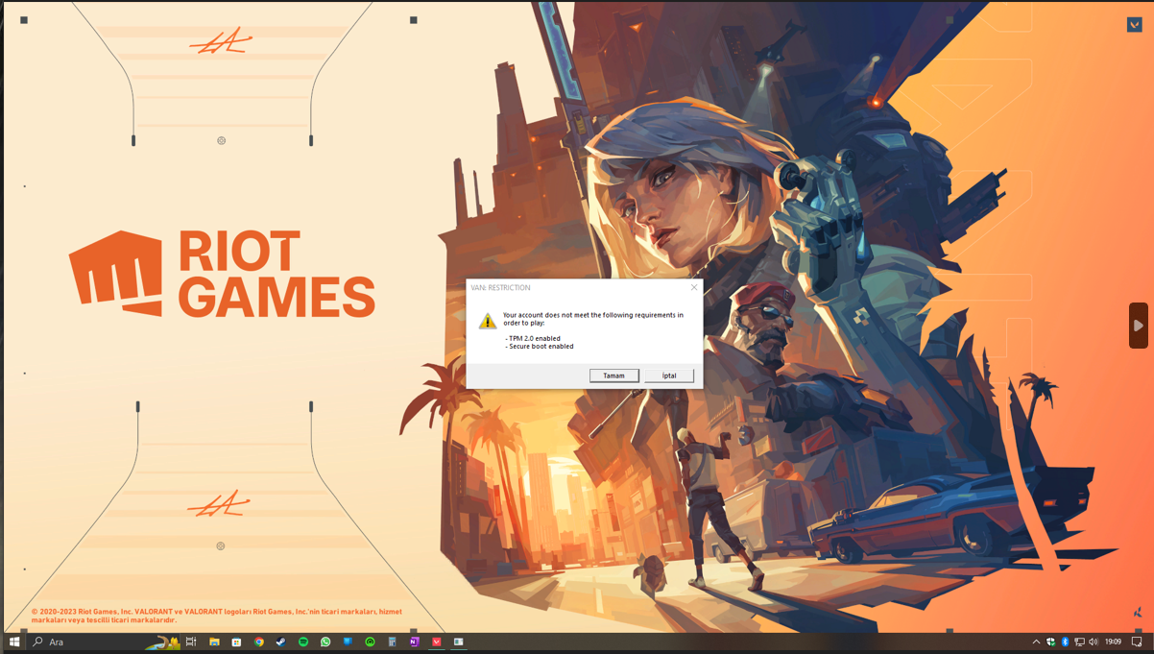Click the yellow warning triangle icon
Image resolution: width=1154 pixels, height=654 pixels.
[x=487, y=321]
